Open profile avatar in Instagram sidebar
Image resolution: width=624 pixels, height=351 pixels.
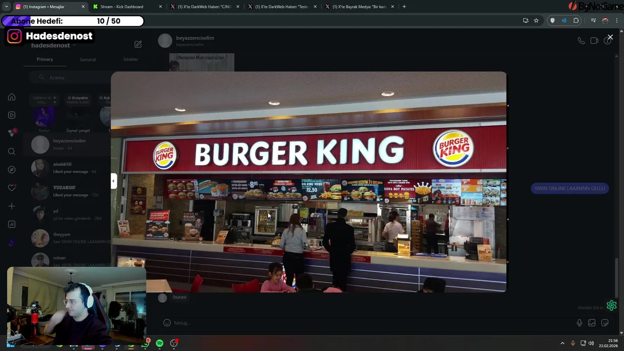pos(12,242)
